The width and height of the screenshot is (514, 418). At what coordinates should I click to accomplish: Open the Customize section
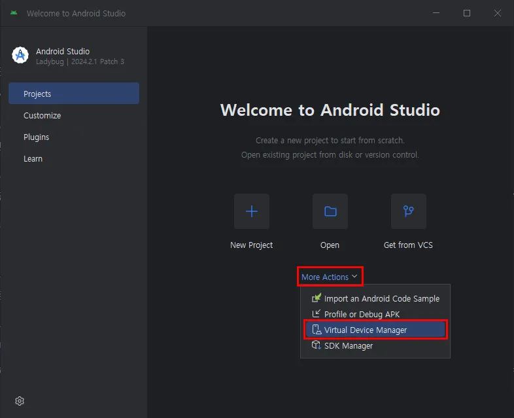click(42, 115)
